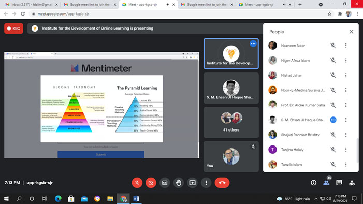The width and height of the screenshot is (363, 204).
Task: Toggle your microphone mute button
Action: click(137, 183)
